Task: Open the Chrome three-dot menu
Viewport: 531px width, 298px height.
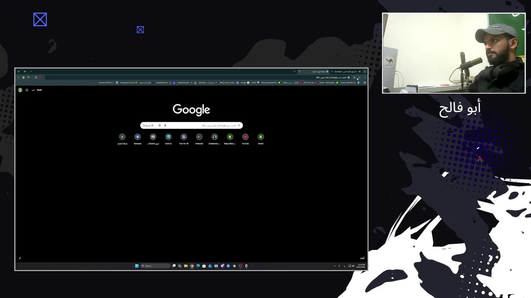Action: [x=19, y=77]
